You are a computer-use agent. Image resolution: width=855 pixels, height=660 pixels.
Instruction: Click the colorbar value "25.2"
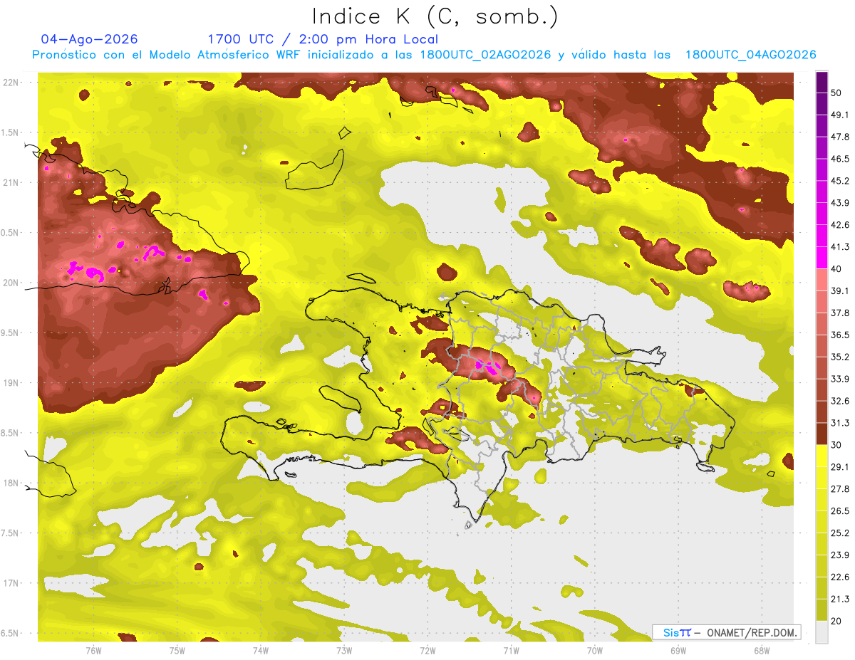[x=839, y=533]
